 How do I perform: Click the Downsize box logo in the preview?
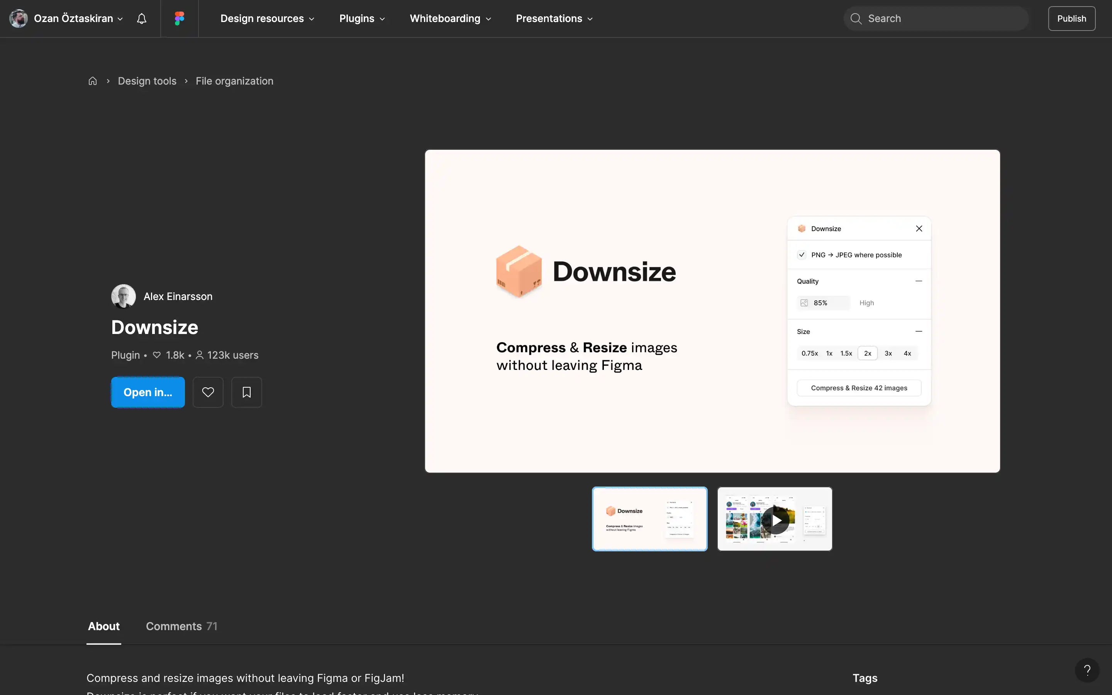[519, 271]
